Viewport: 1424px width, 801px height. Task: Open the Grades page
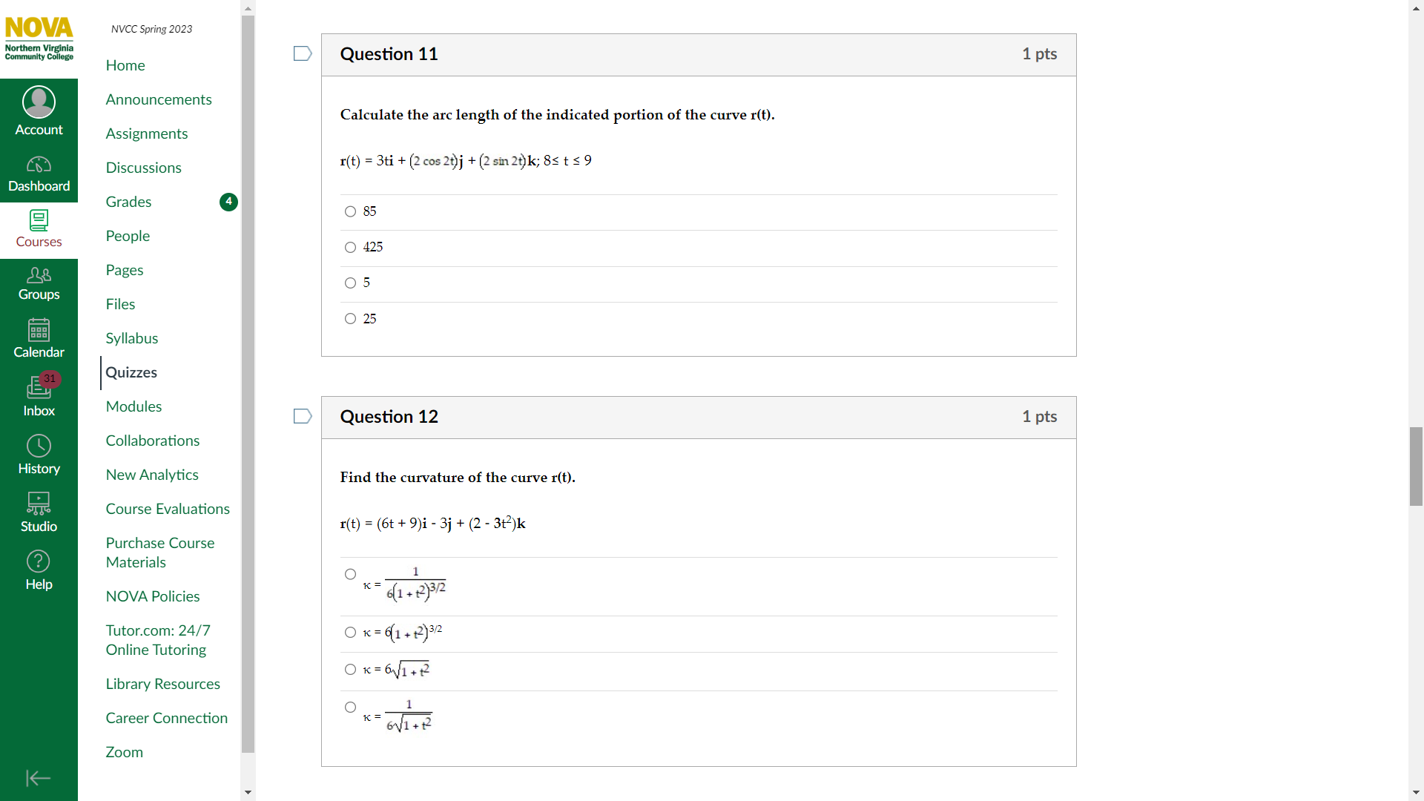tap(128, 202)
